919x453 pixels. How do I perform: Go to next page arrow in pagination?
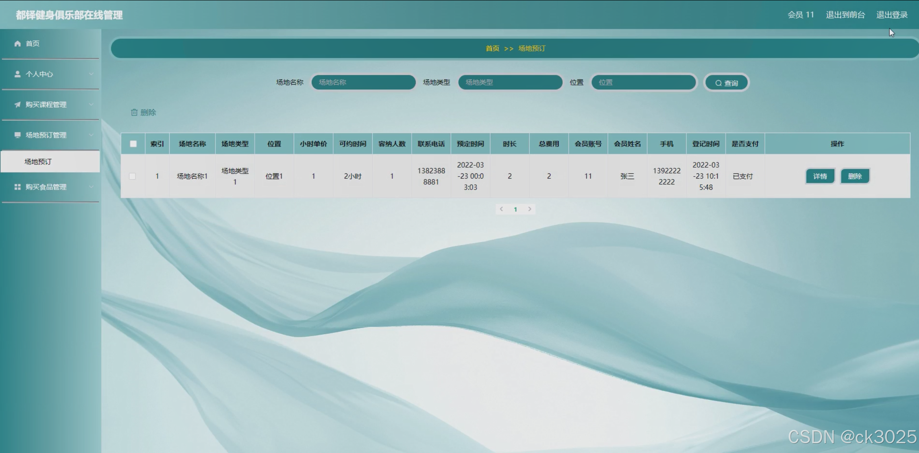coord(529,209)
